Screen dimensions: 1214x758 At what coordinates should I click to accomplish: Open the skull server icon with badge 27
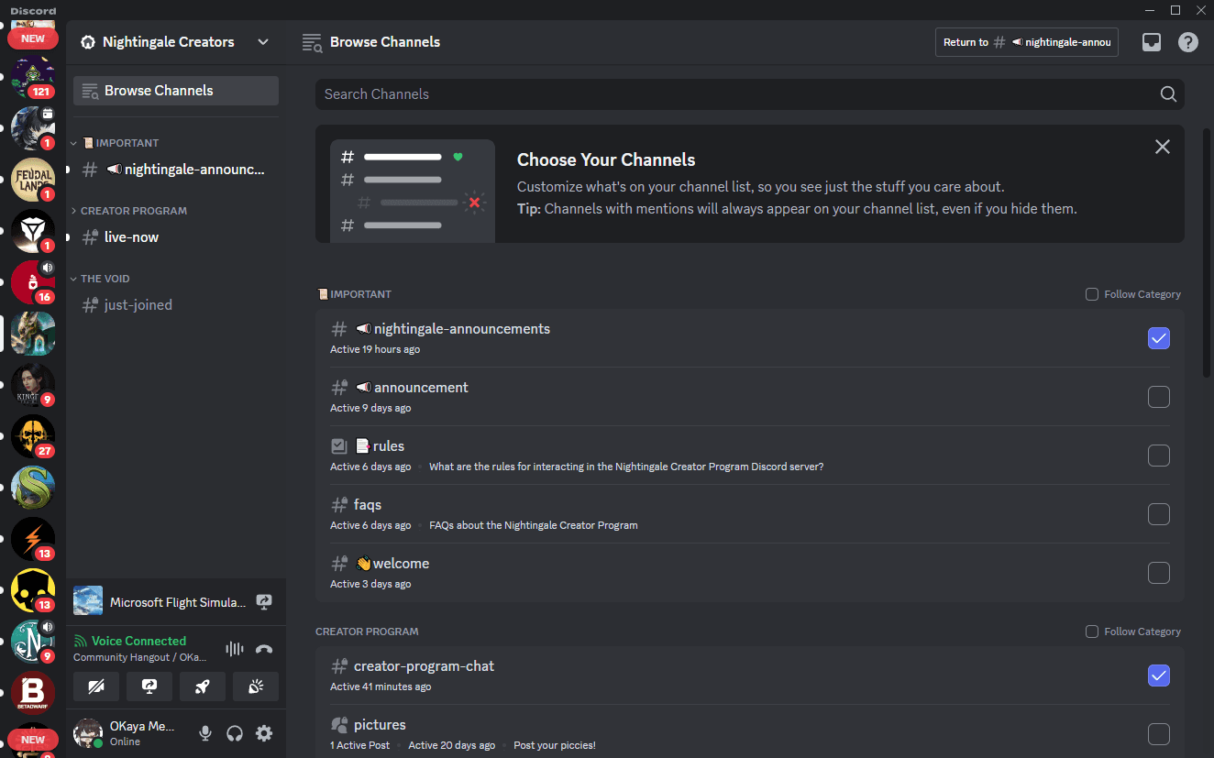[33, 436]
